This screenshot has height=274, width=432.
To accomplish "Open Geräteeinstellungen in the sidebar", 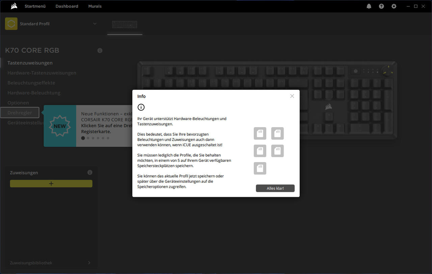I will click(x=26, y=123).
